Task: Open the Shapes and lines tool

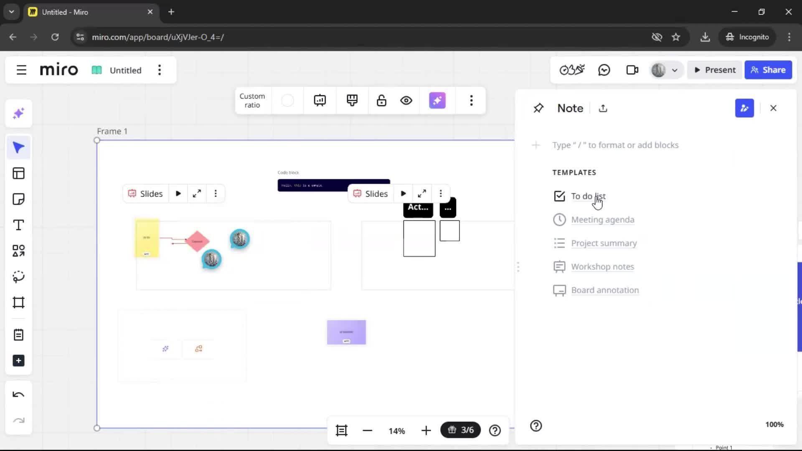Action: [18, 251]
